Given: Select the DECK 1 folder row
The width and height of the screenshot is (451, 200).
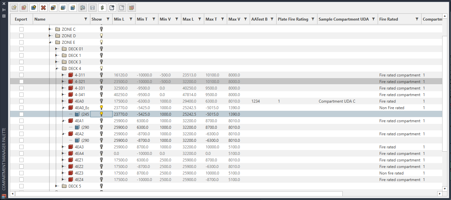Looking at the screenshot, I should point(226,55).
